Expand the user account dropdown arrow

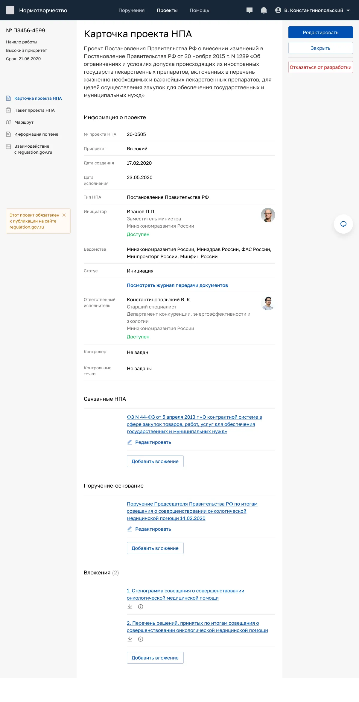348,10
